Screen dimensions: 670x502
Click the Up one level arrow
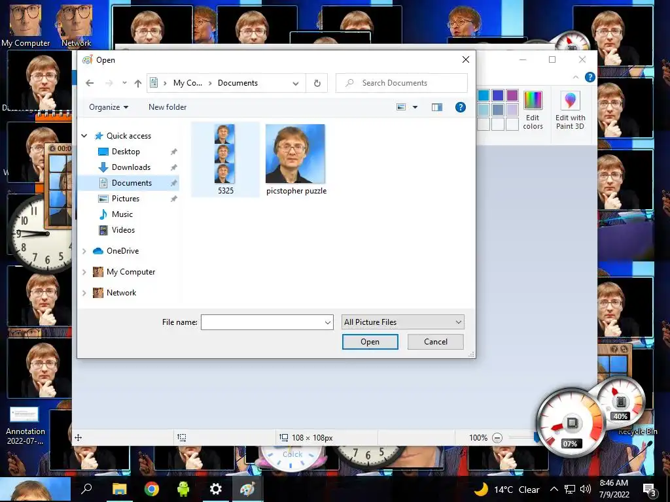(x=137, y=83)
